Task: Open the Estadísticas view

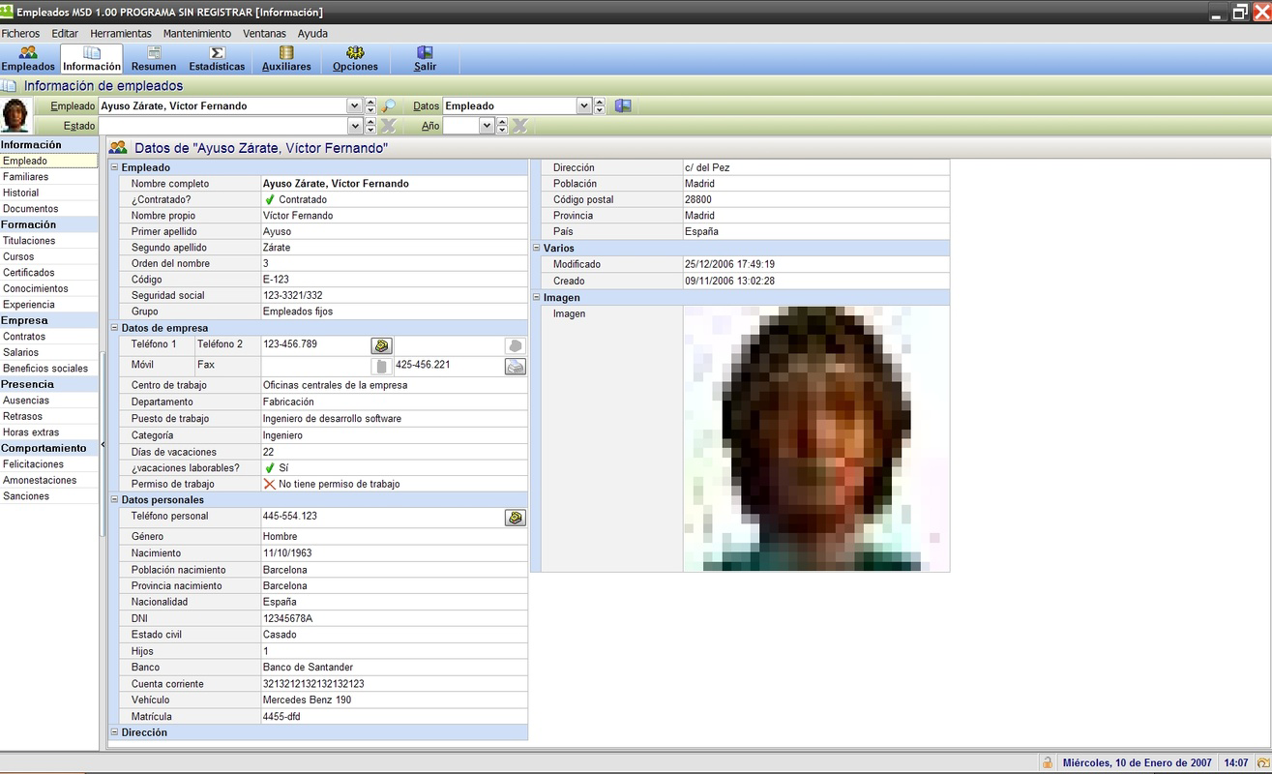Action: coord(217,59)
